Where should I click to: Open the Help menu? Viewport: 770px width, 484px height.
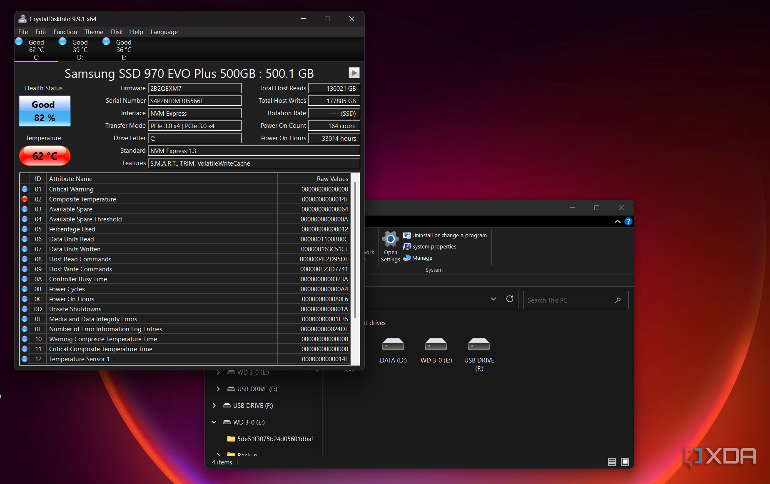click(137, 32)
